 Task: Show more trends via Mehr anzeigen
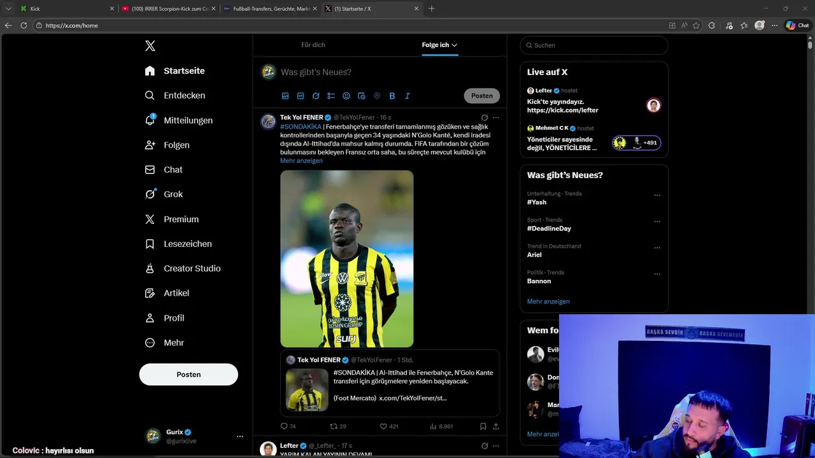pos(548,302)
